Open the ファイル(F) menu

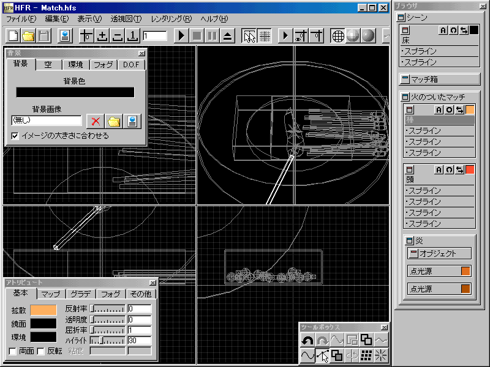coord(21,19)
